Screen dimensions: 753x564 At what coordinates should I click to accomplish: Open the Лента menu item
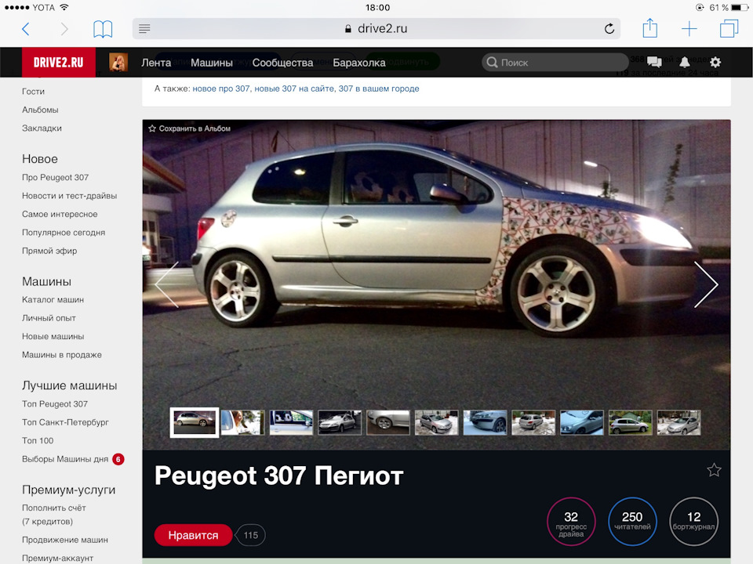156,63
